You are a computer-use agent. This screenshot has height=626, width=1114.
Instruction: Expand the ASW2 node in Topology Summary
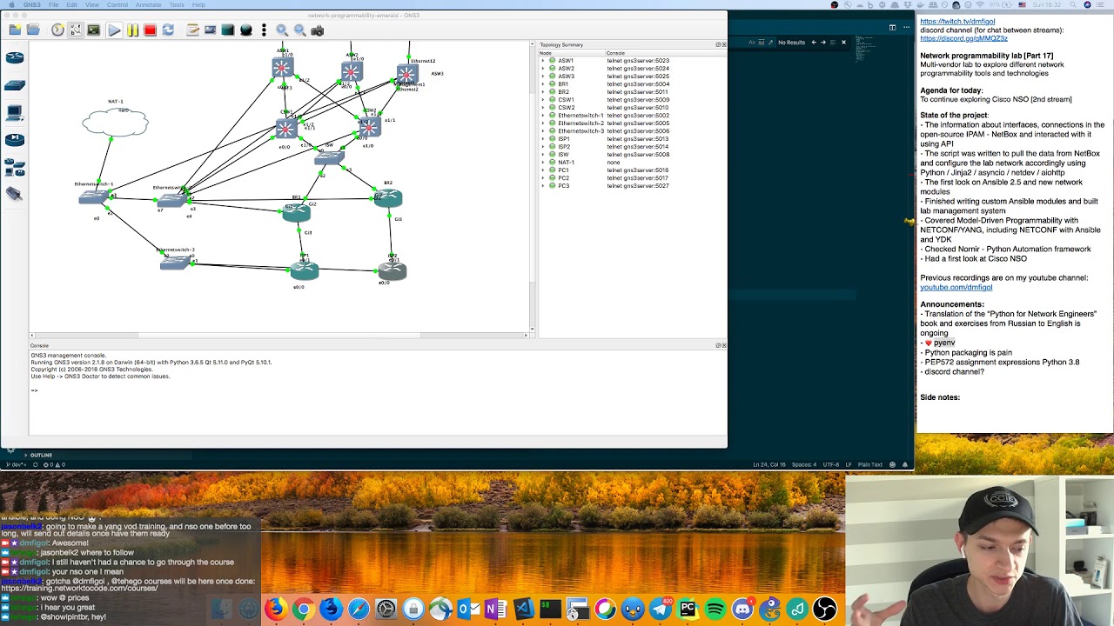coord(543,69)
